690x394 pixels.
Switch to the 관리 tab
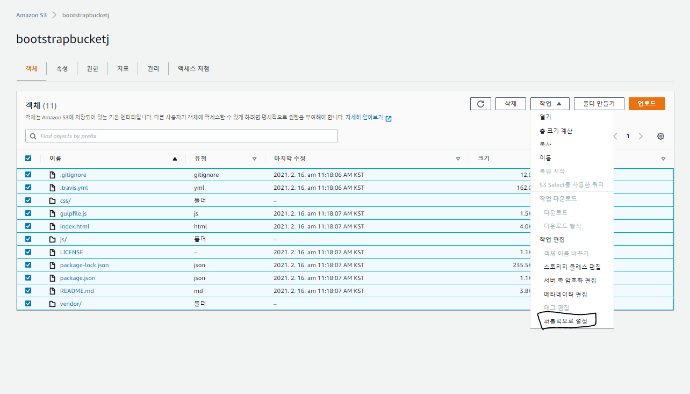(x=153, y=69)
